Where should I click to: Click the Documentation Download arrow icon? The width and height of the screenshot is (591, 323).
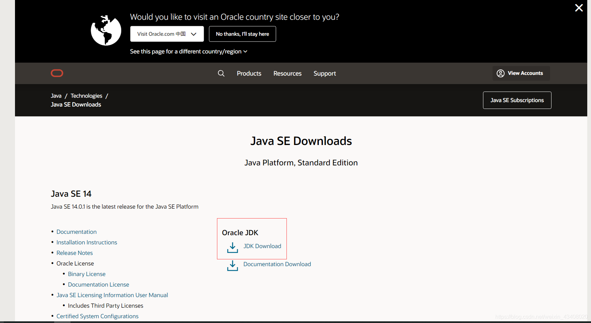233,265
